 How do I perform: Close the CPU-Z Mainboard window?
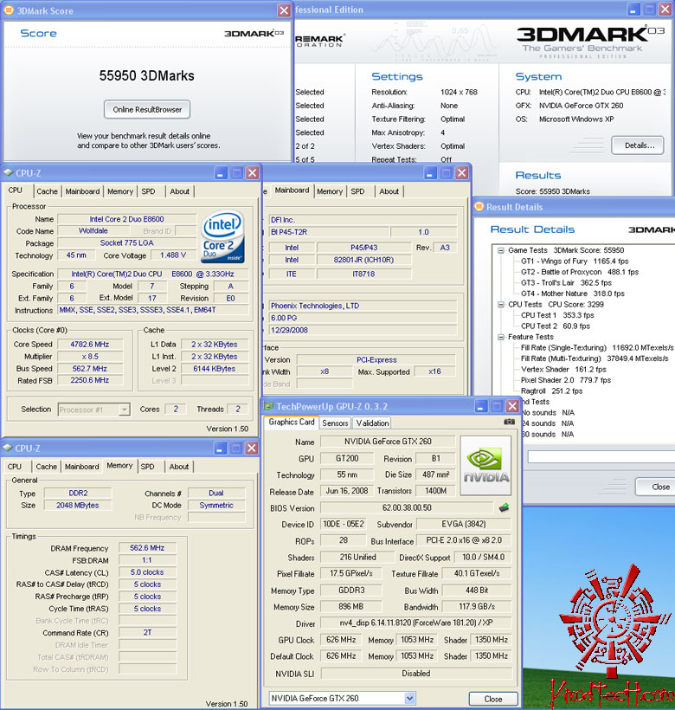(x=461, y=172)
